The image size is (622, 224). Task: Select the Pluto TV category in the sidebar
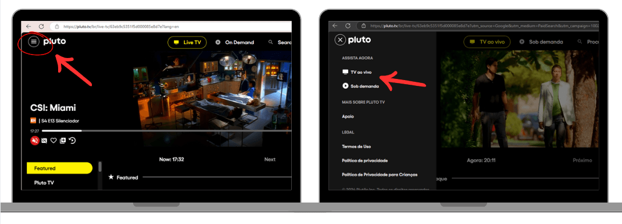(x=44, y=182)
